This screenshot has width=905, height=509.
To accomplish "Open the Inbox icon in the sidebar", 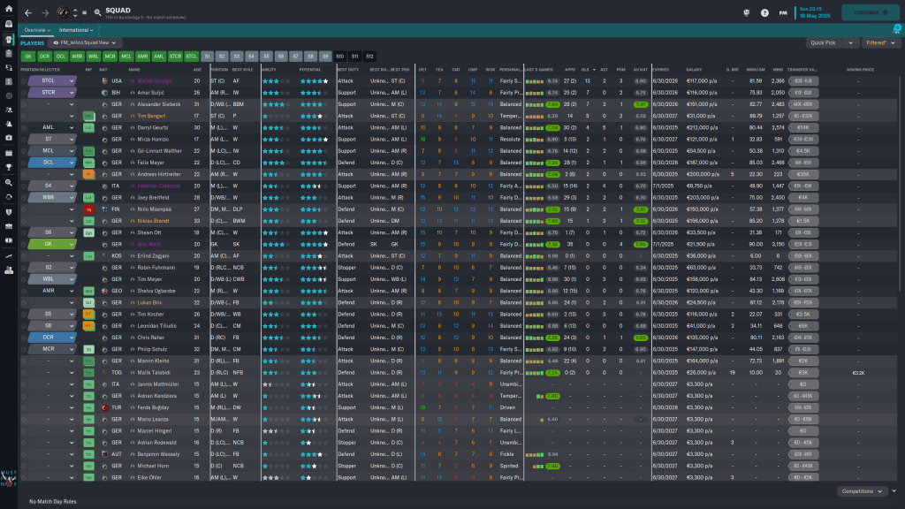I will [8, 25].
